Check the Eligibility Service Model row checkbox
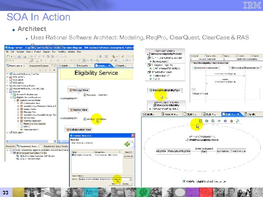Image resolution: width=263 pixels, height=197 pixels. [73, 155]
